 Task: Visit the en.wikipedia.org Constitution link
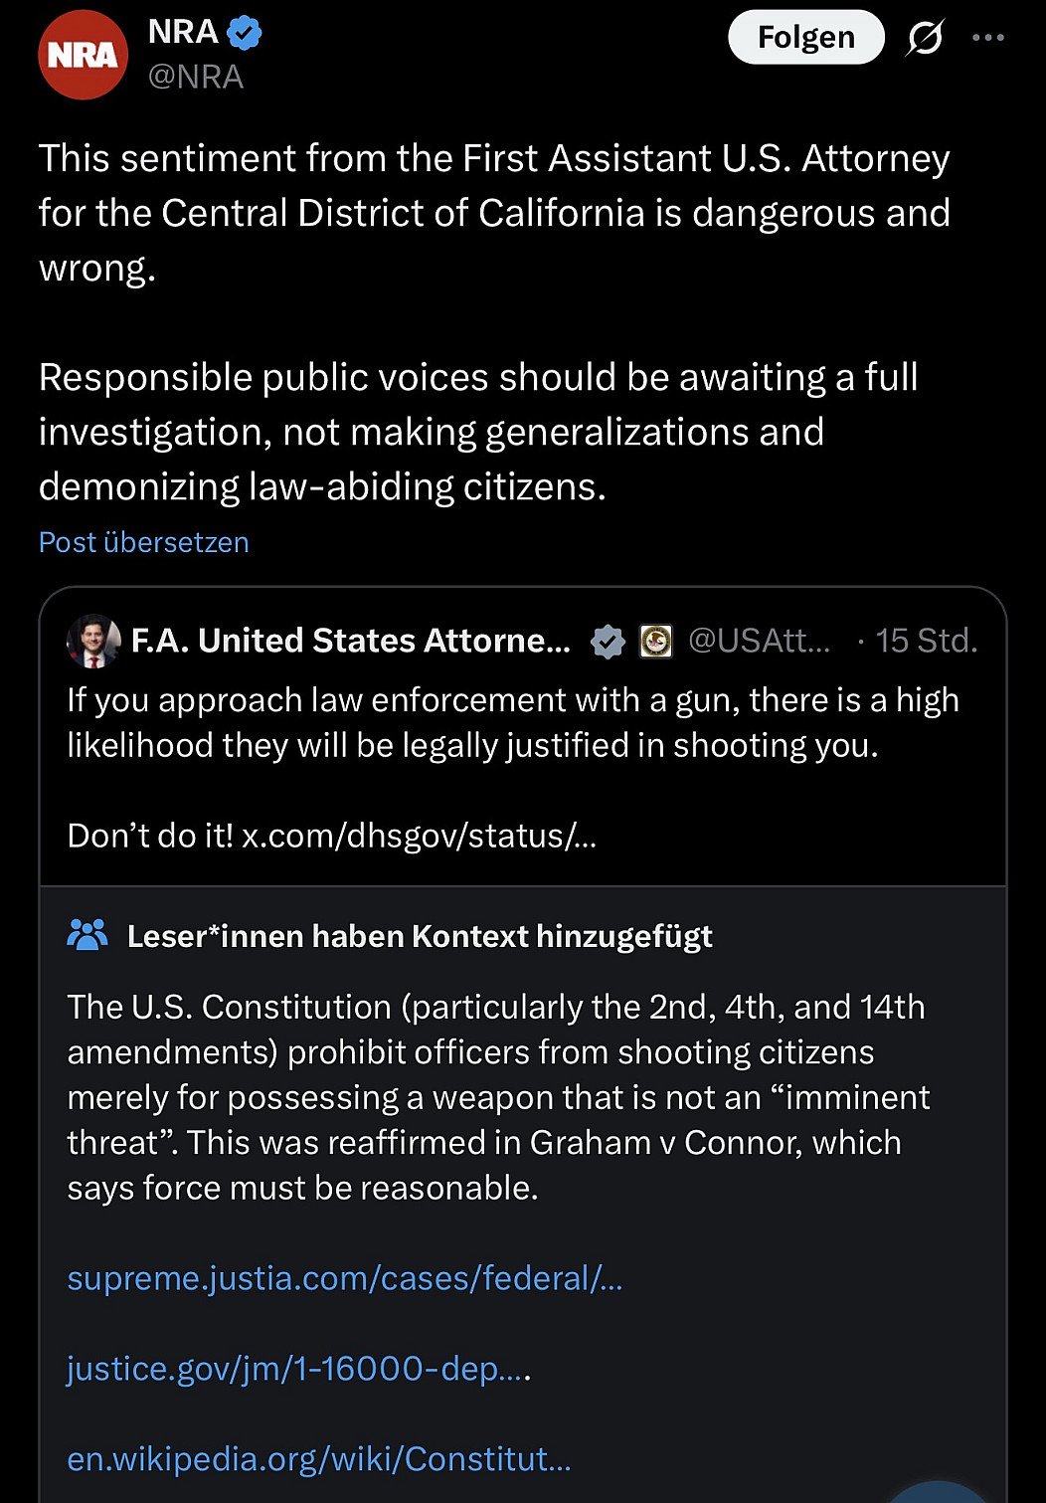click(319, 1458)
